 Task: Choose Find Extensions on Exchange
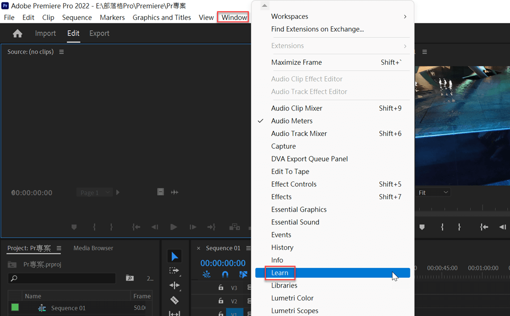(332, 29)
